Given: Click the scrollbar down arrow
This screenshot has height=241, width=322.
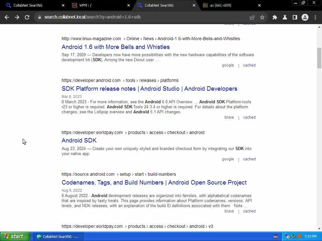Looking at the screenshot, I should (x=319, y=229).
